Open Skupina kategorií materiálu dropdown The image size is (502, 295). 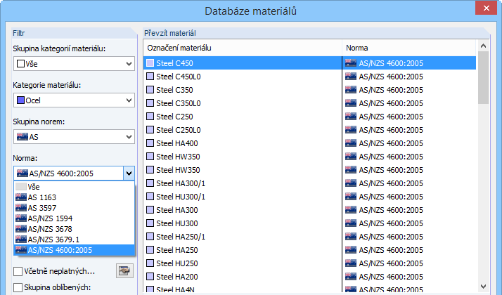point(74,64)
